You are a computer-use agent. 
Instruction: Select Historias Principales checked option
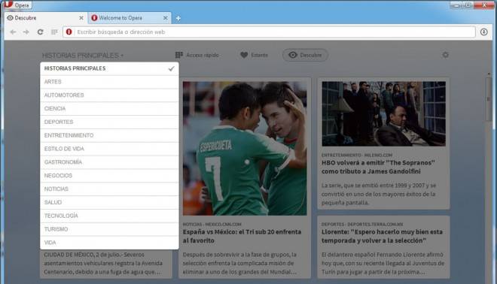(109, 68)
